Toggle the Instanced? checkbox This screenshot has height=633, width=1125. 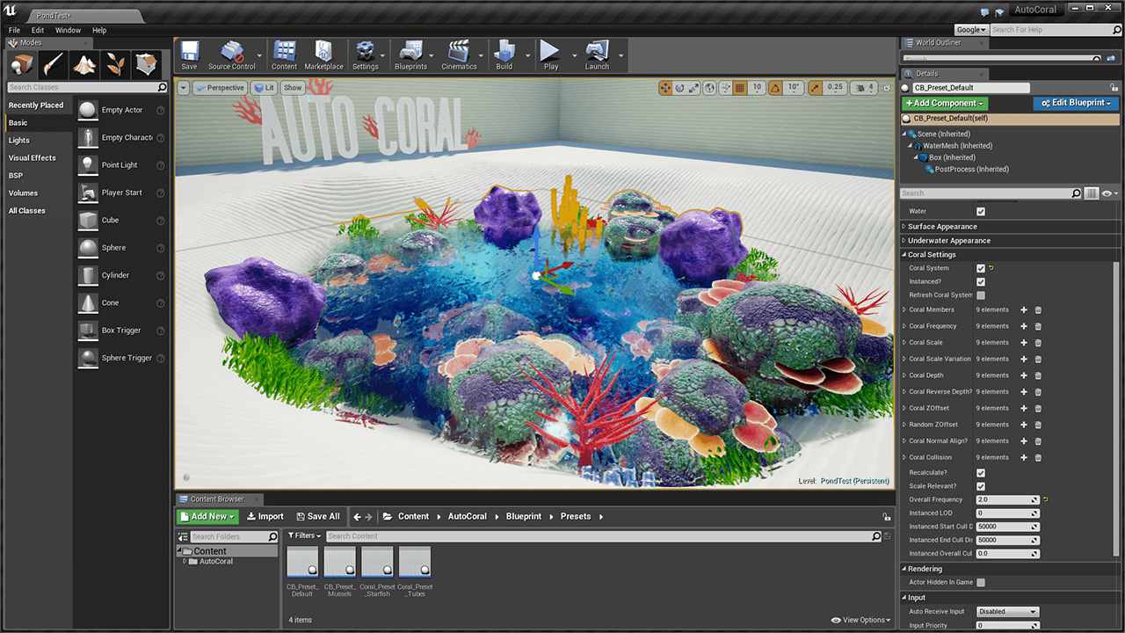point(981,281)
